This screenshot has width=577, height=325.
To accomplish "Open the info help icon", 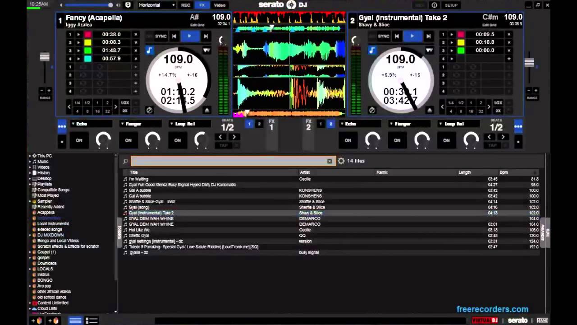I will [435, 5].
